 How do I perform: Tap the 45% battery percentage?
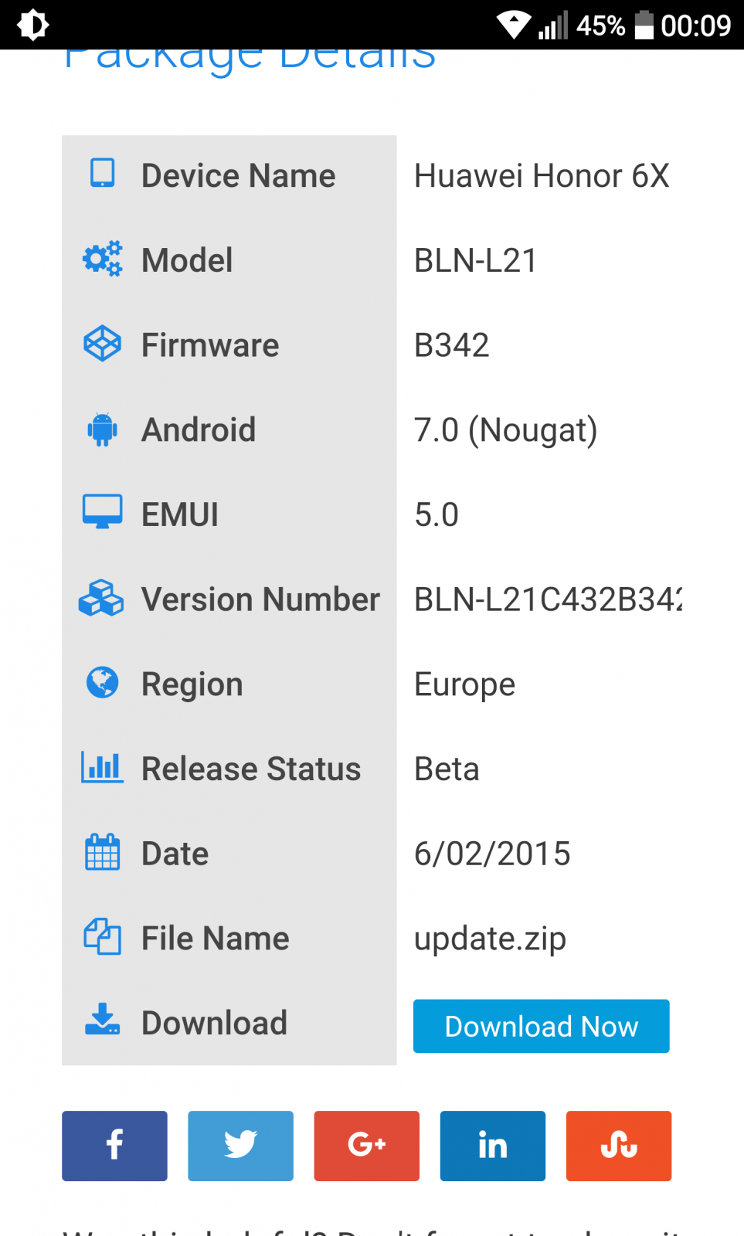600,25
